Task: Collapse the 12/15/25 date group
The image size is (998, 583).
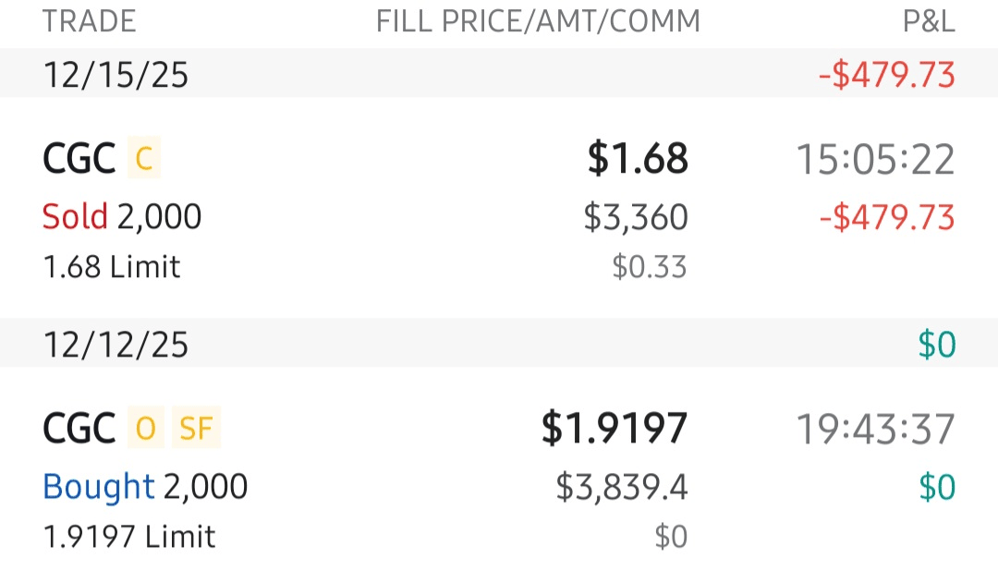Action: [x=116, y=75]
